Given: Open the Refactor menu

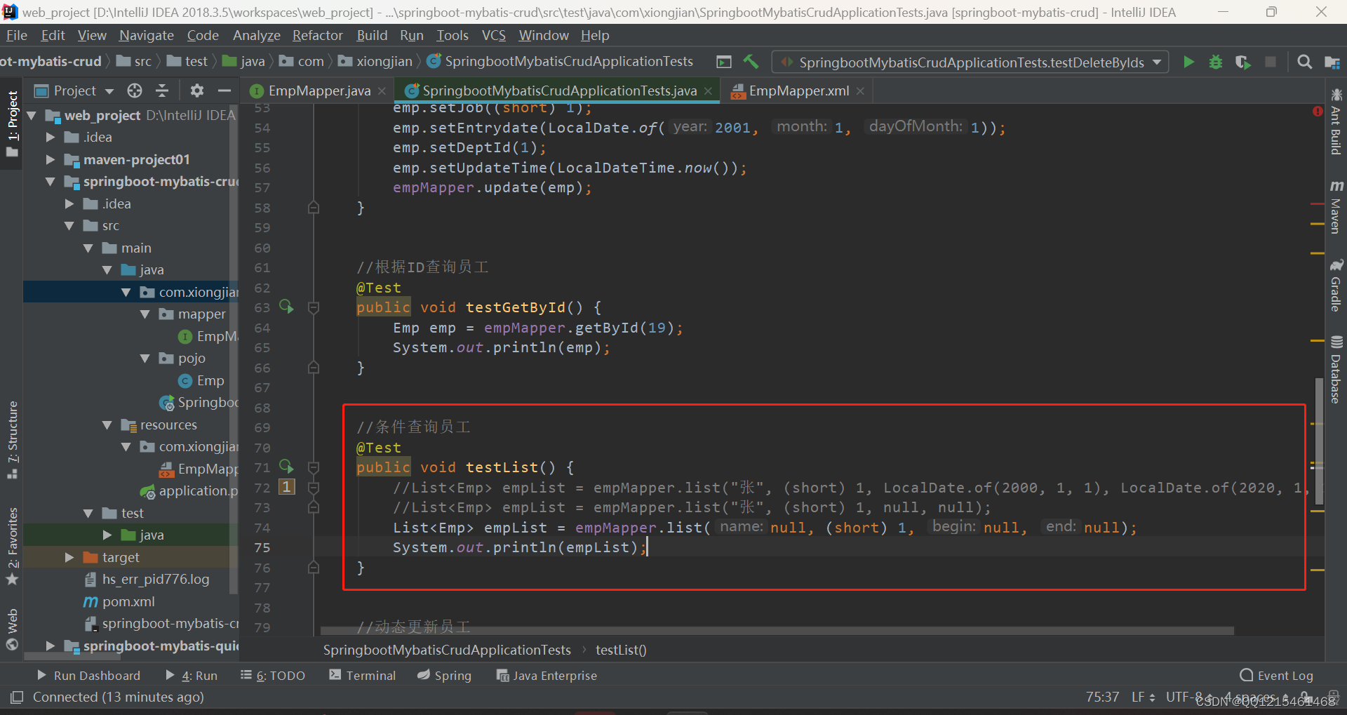Looking at the screenshot, I should pyautogui.click(x=317, y=35).
